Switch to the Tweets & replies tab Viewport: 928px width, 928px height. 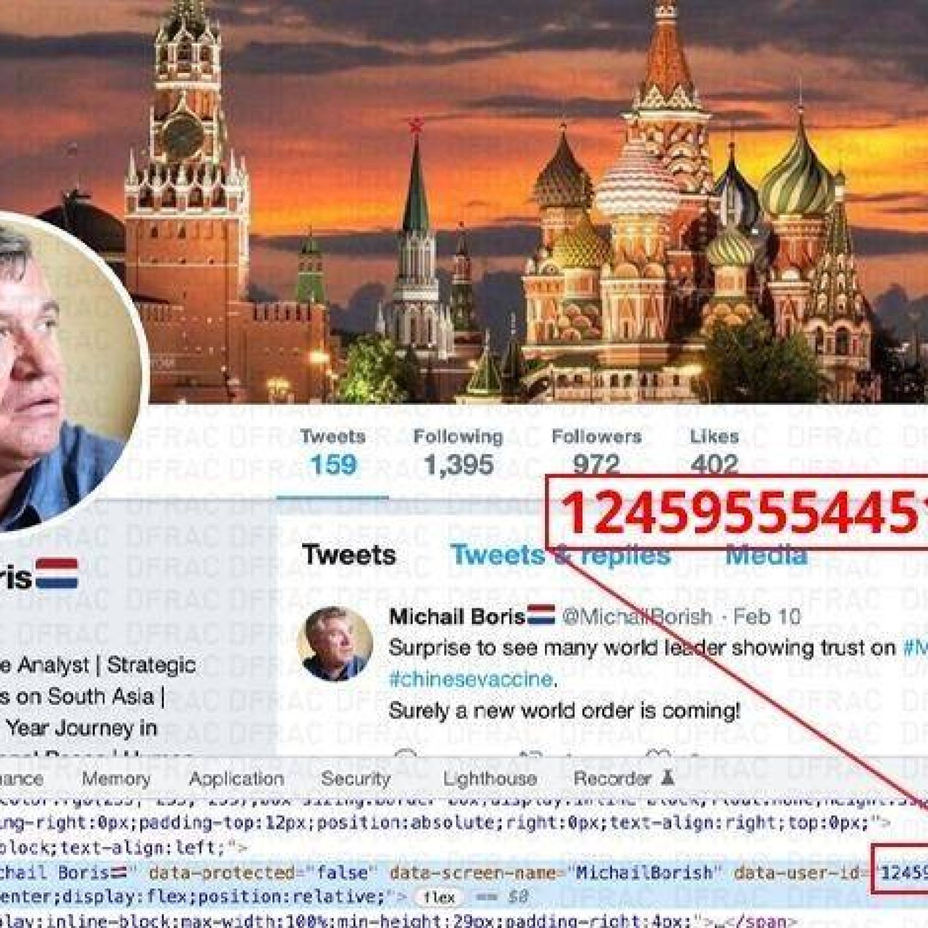tap(560, 555)
